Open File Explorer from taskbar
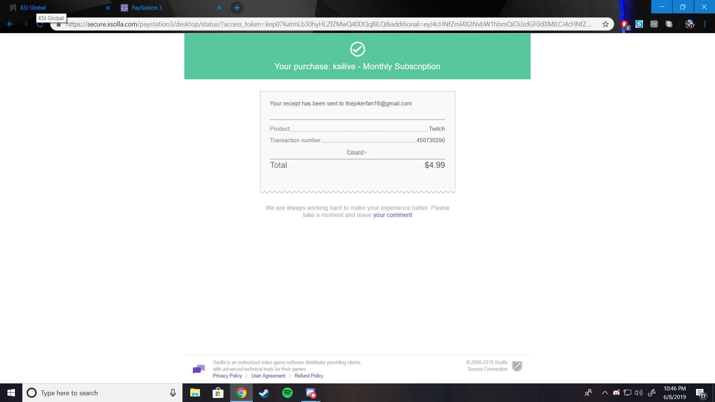Viewport: 715px width, 402px height. coord(195,393)
